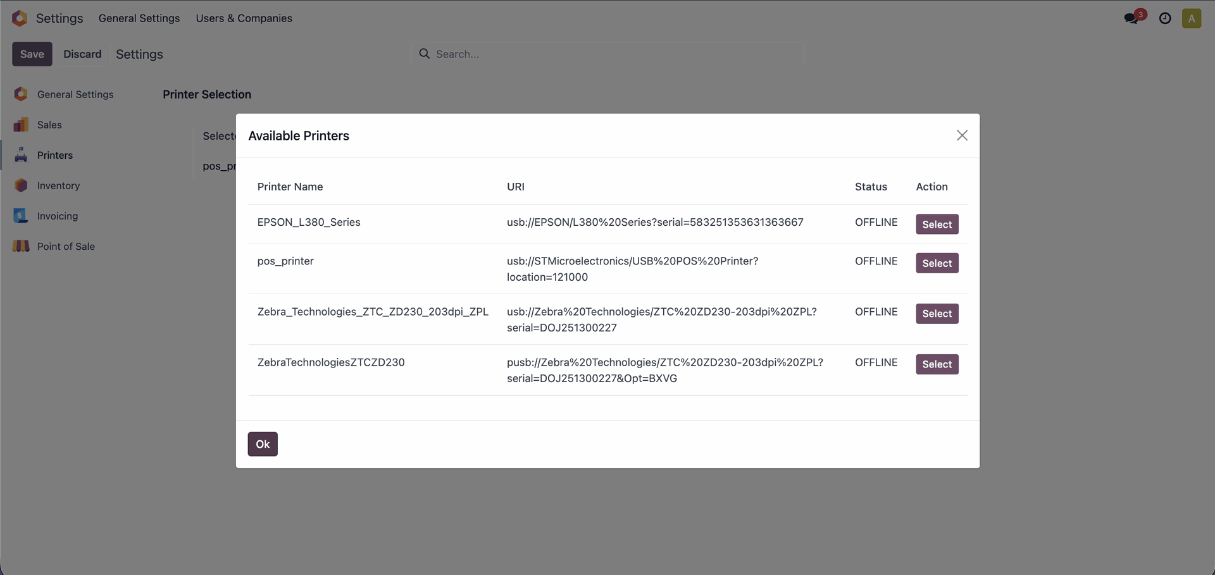Open the user avatar menu

click(1192, 18)
